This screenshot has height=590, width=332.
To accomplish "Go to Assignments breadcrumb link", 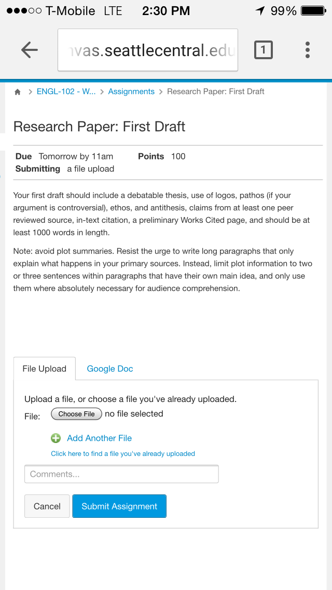I will point(131,91).
